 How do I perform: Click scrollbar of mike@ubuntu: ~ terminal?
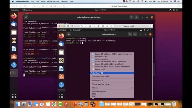click(152, 69)
